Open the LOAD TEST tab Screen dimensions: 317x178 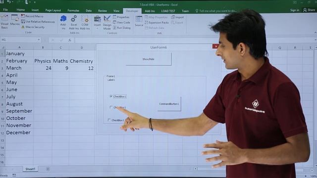pos(168,11)
